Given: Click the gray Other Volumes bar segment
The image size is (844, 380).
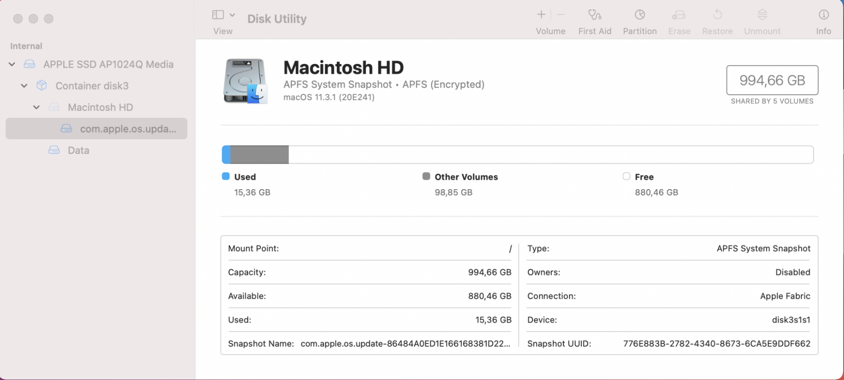Looking at the screenshot, I should tap(260, 155).
